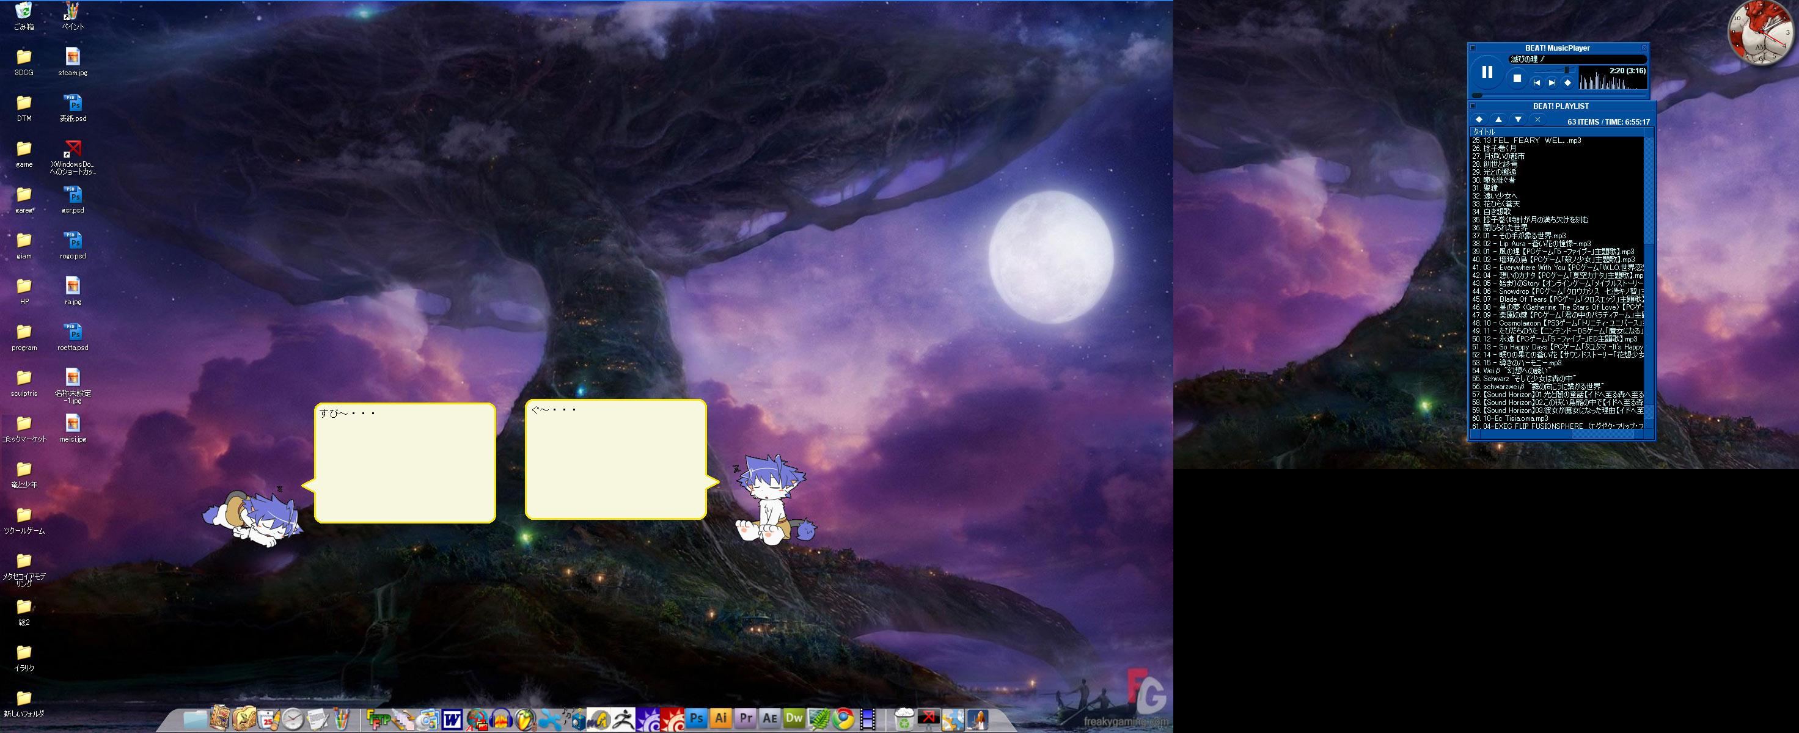Launch Audacity headphones icon in dock
1799x733 pixels.
coord(500,719)
